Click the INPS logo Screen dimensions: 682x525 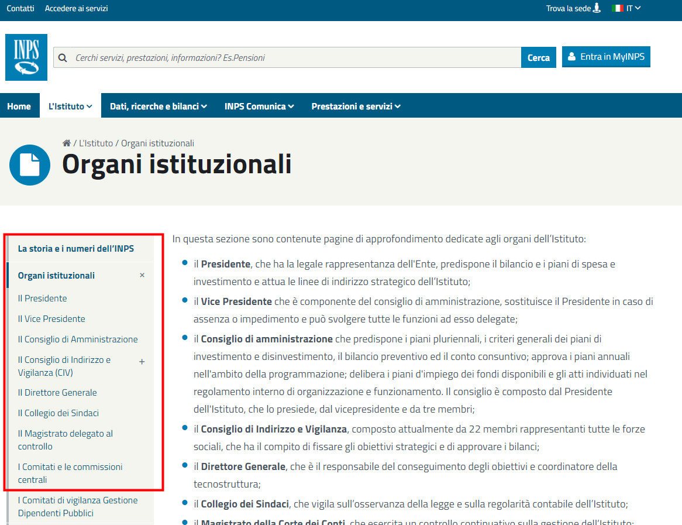coord(26,57)
